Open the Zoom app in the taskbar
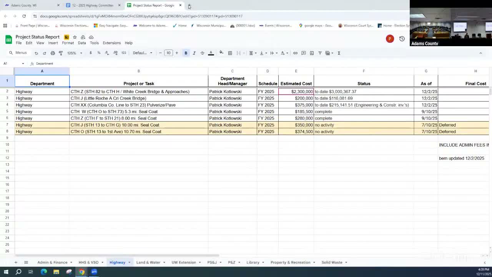The image size is (492, 277). pos(94,272)
